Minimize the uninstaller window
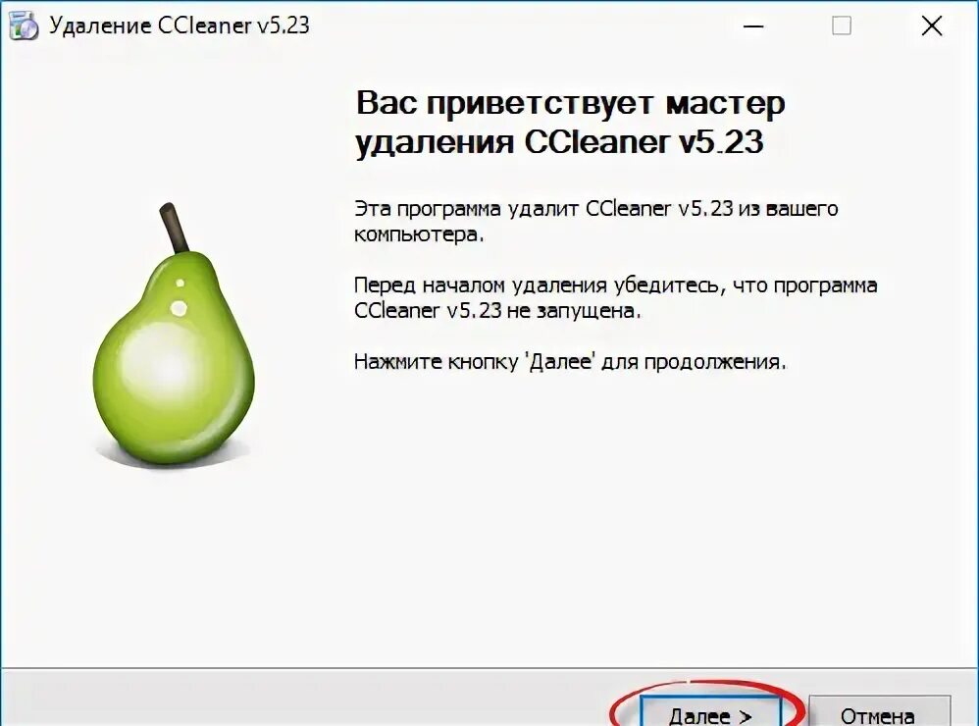This screenshot has width=979, height=726. point(753,26)
